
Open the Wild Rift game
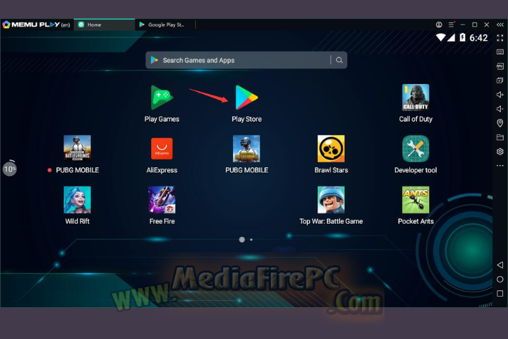pos(77,199)
